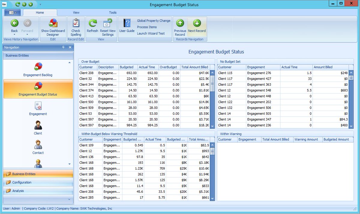The image size is (360, 214).
Task: Switch to the View ribbon tab
Action: coord(76,13)
